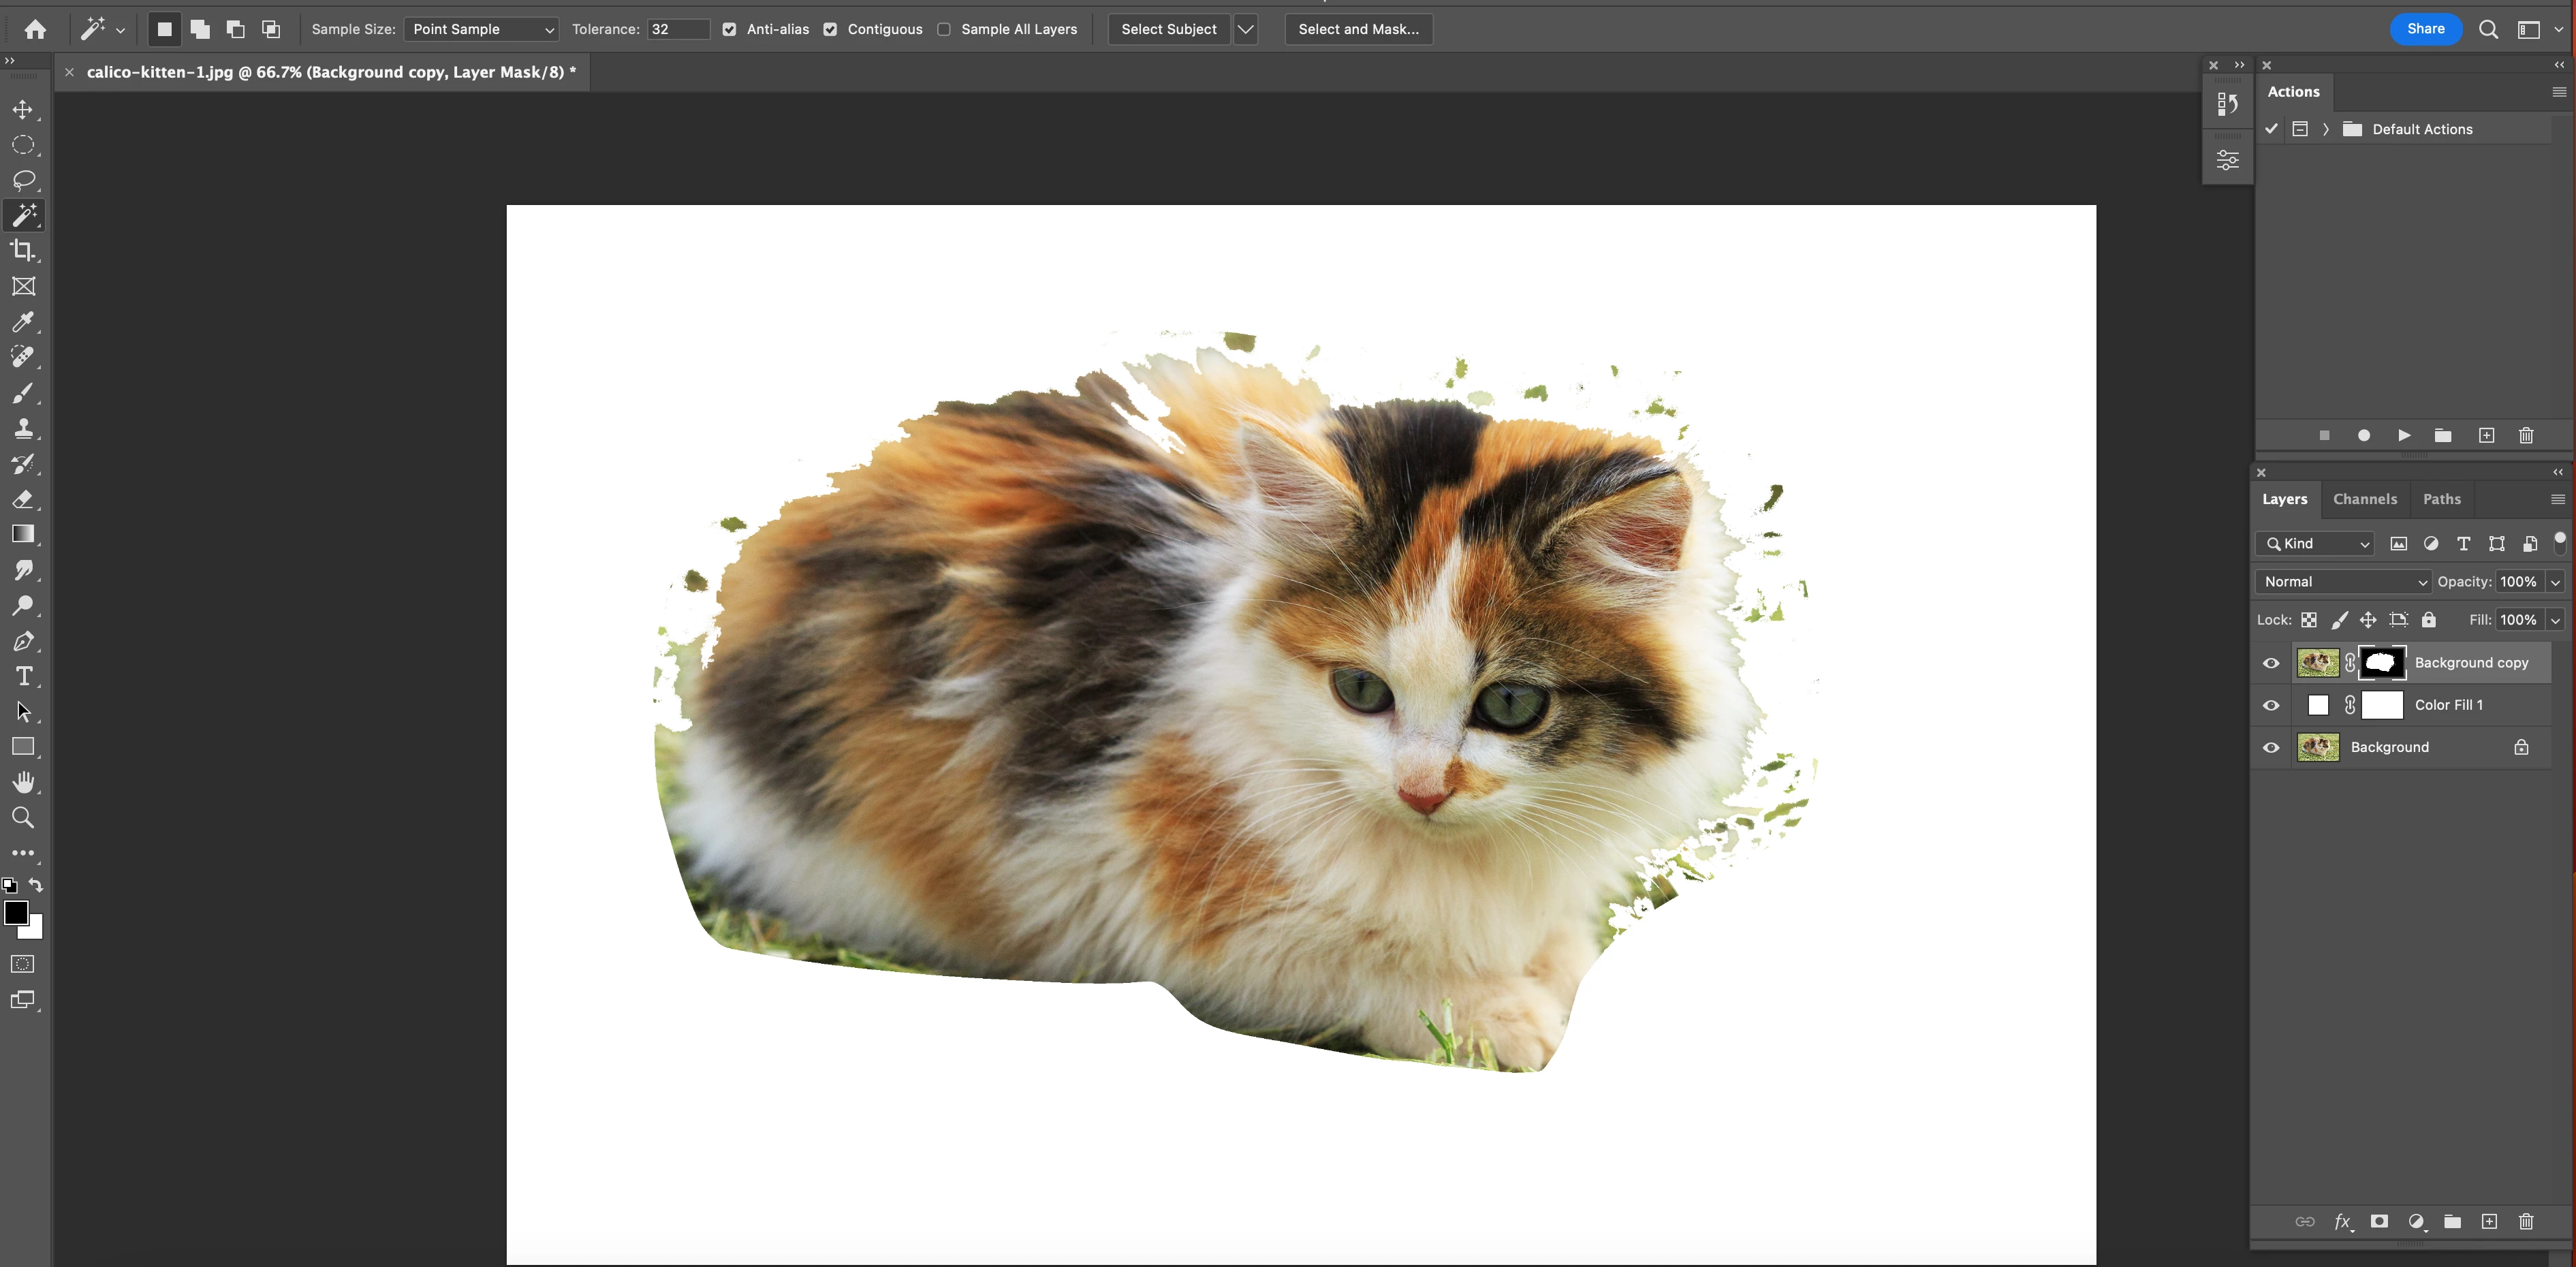Enable Sample All Layers checkbox
This screenshot has width=2576, height=1267.
[944, 29]
